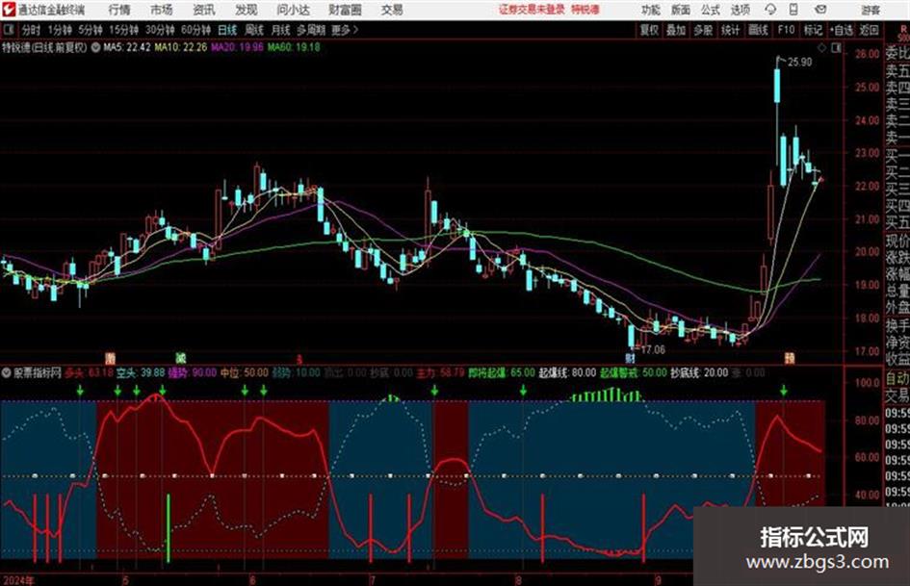Select the 月线 monthly period tab
This screenshot has width=910, height=586.
click(281, 30)
